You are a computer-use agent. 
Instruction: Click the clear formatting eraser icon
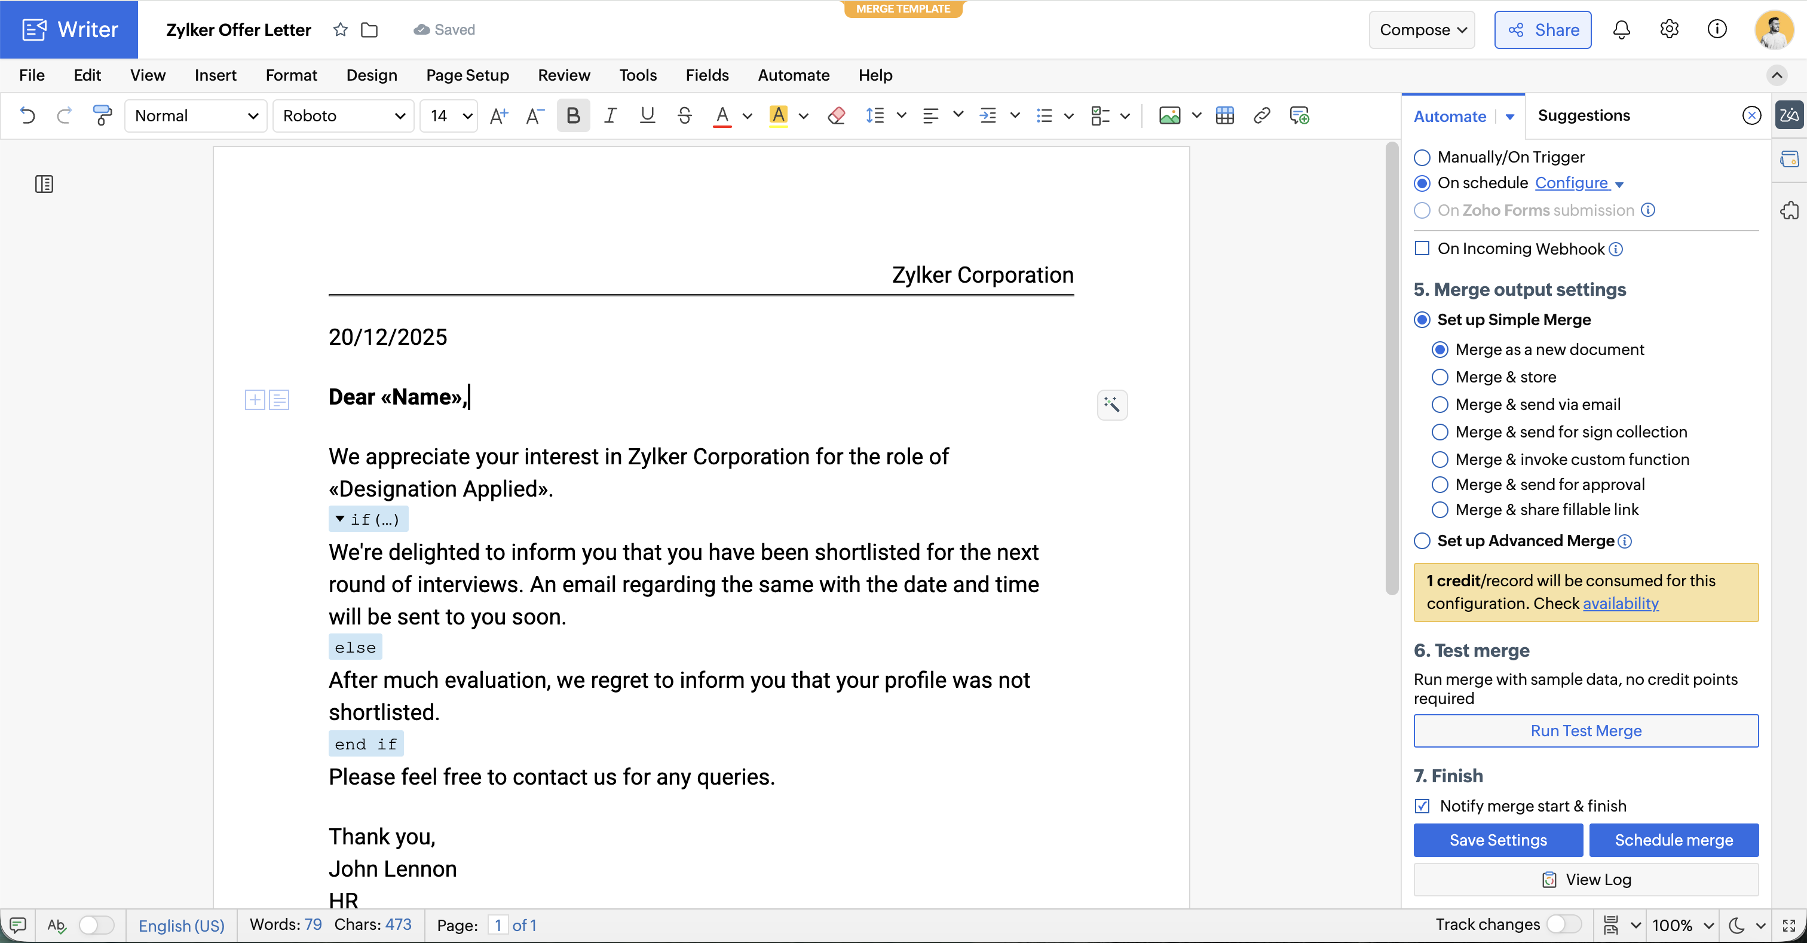(x=836, y=115)
